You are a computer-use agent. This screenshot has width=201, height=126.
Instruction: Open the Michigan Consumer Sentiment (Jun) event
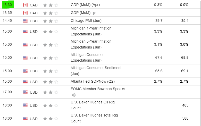[x=96, y=68]
